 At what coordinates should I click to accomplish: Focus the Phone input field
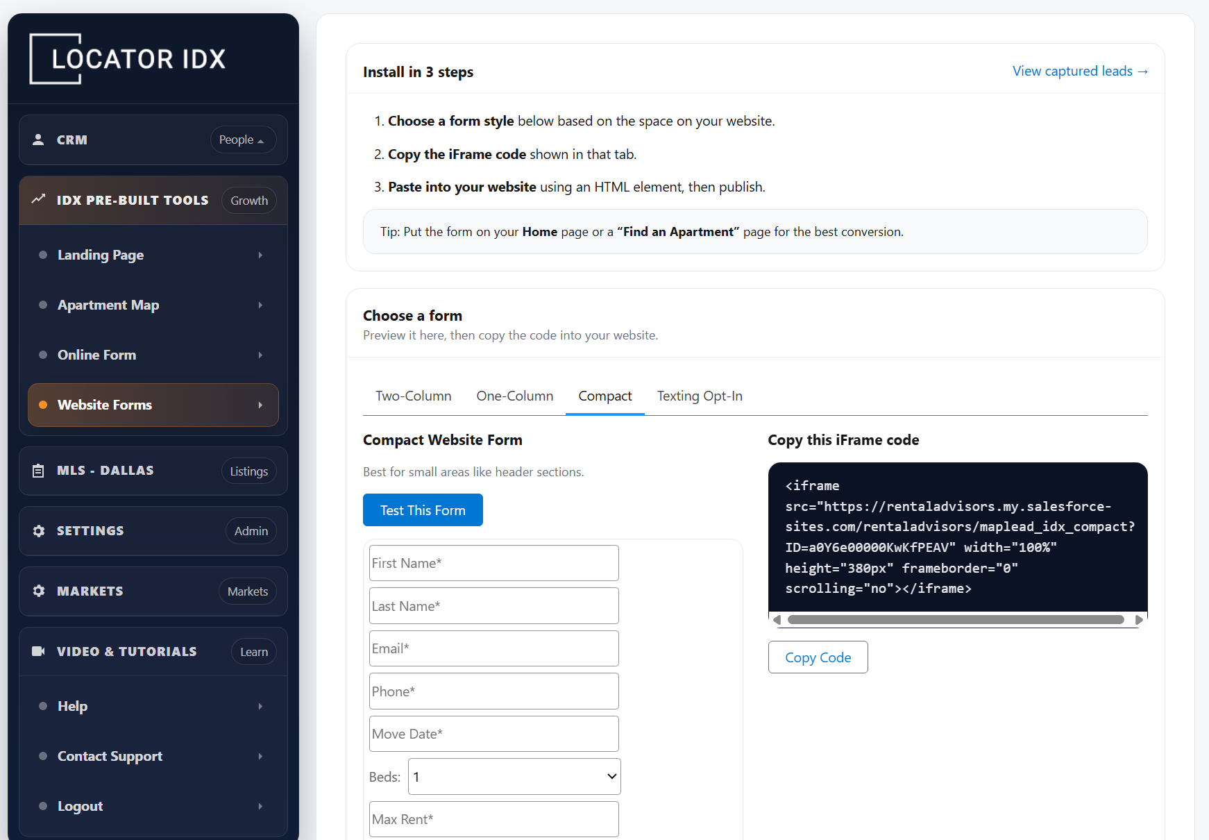494,691
